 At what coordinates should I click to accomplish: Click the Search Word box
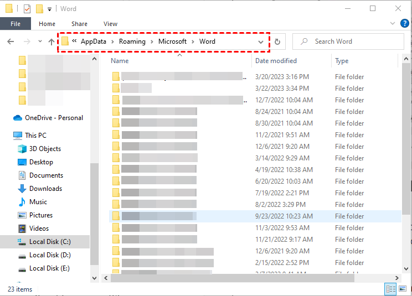tap(348, 41)
